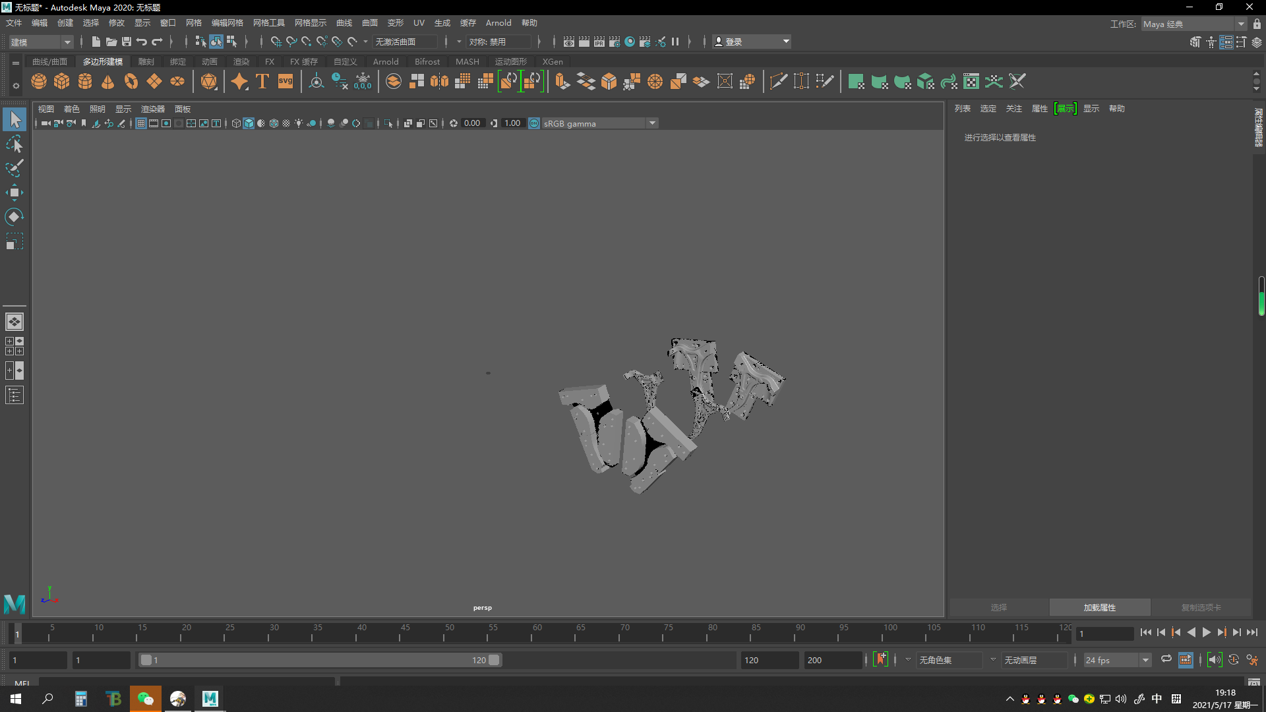Create a polygon sphere from shelf
1266x712 pixels.
coord(39,81)
